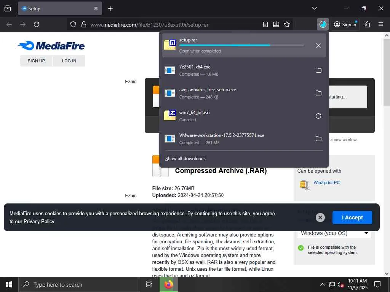
Task: Show VMware-workstation installer in folder
Action: (318, 139)
